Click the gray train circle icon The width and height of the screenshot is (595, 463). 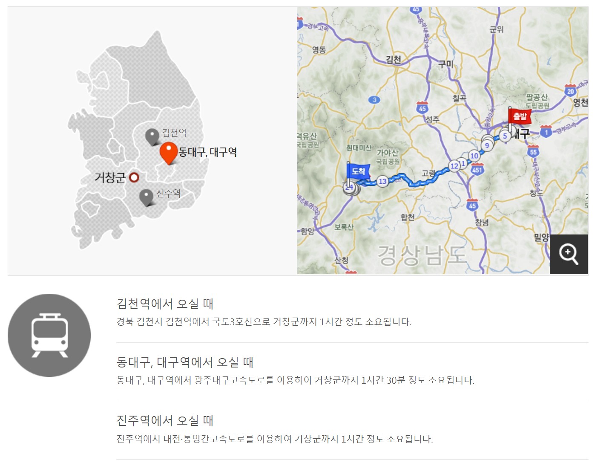49,335
